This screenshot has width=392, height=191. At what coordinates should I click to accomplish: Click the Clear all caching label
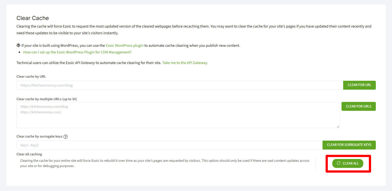point(29,154)
